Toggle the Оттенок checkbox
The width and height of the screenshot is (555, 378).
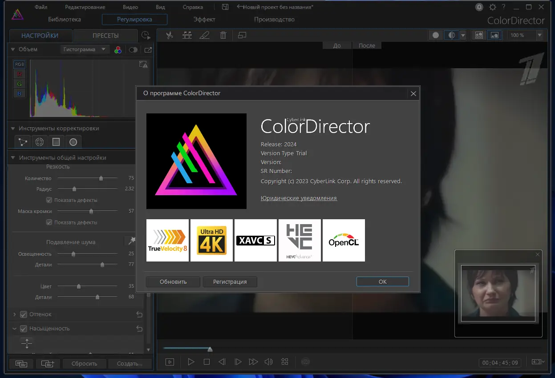[24, 314]
